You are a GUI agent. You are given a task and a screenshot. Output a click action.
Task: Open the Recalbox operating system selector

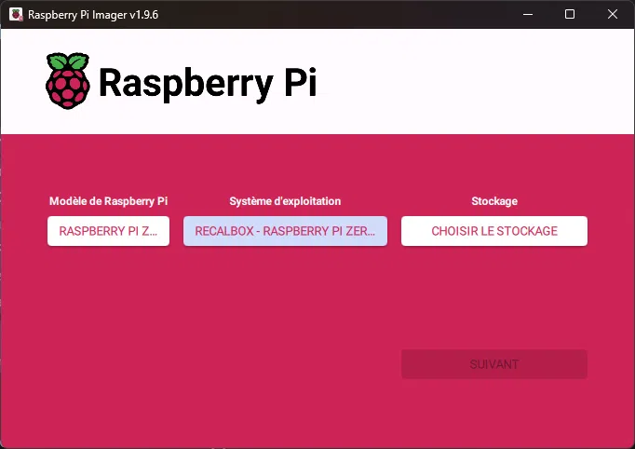pyautogui.click(x=285, y=231)
